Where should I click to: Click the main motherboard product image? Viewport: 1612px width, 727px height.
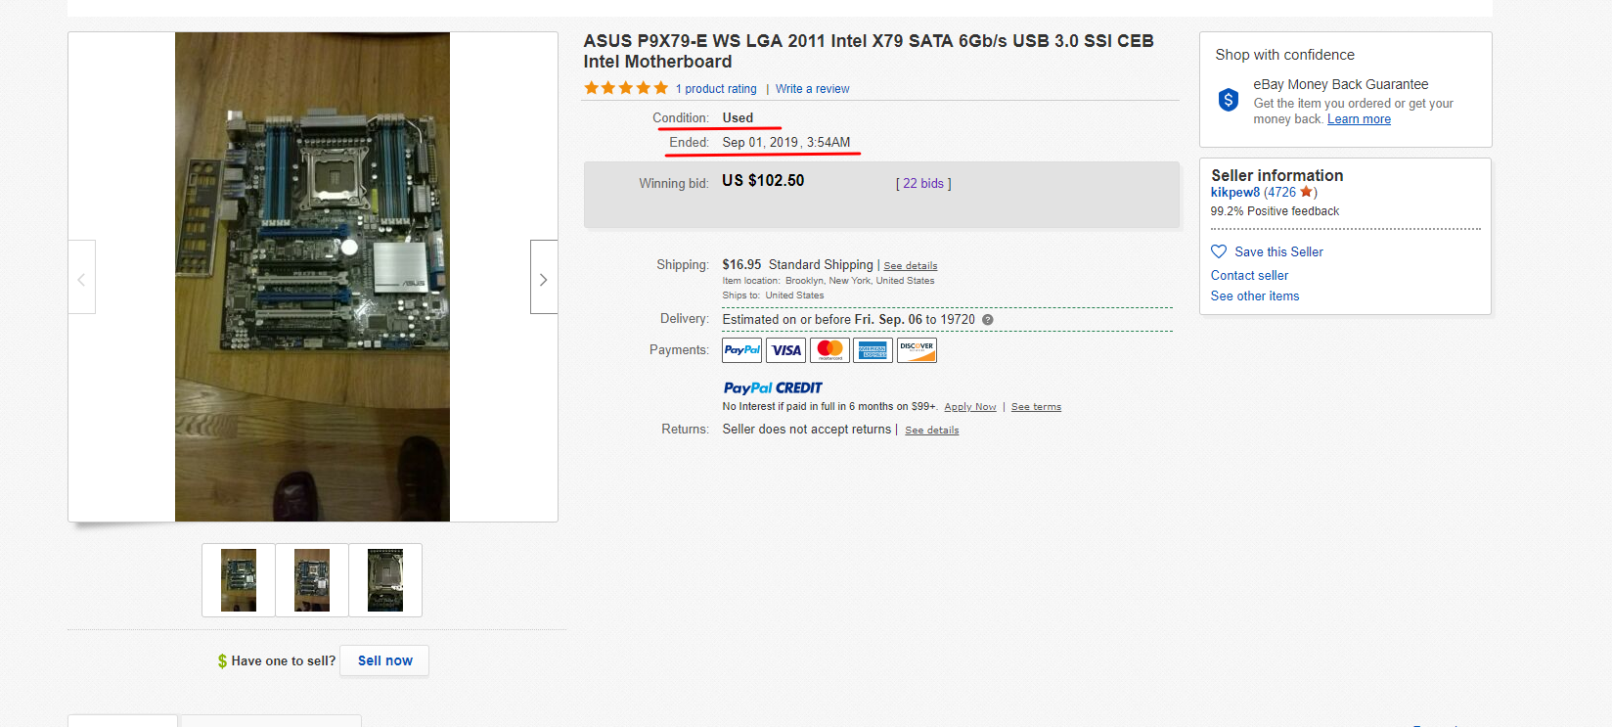(312, 277)
